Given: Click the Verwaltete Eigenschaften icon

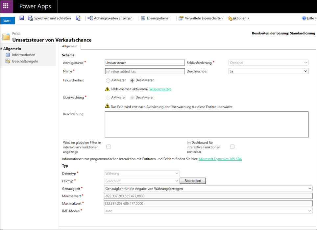Looking at the screenshot, I should click(x=181, y=18).
